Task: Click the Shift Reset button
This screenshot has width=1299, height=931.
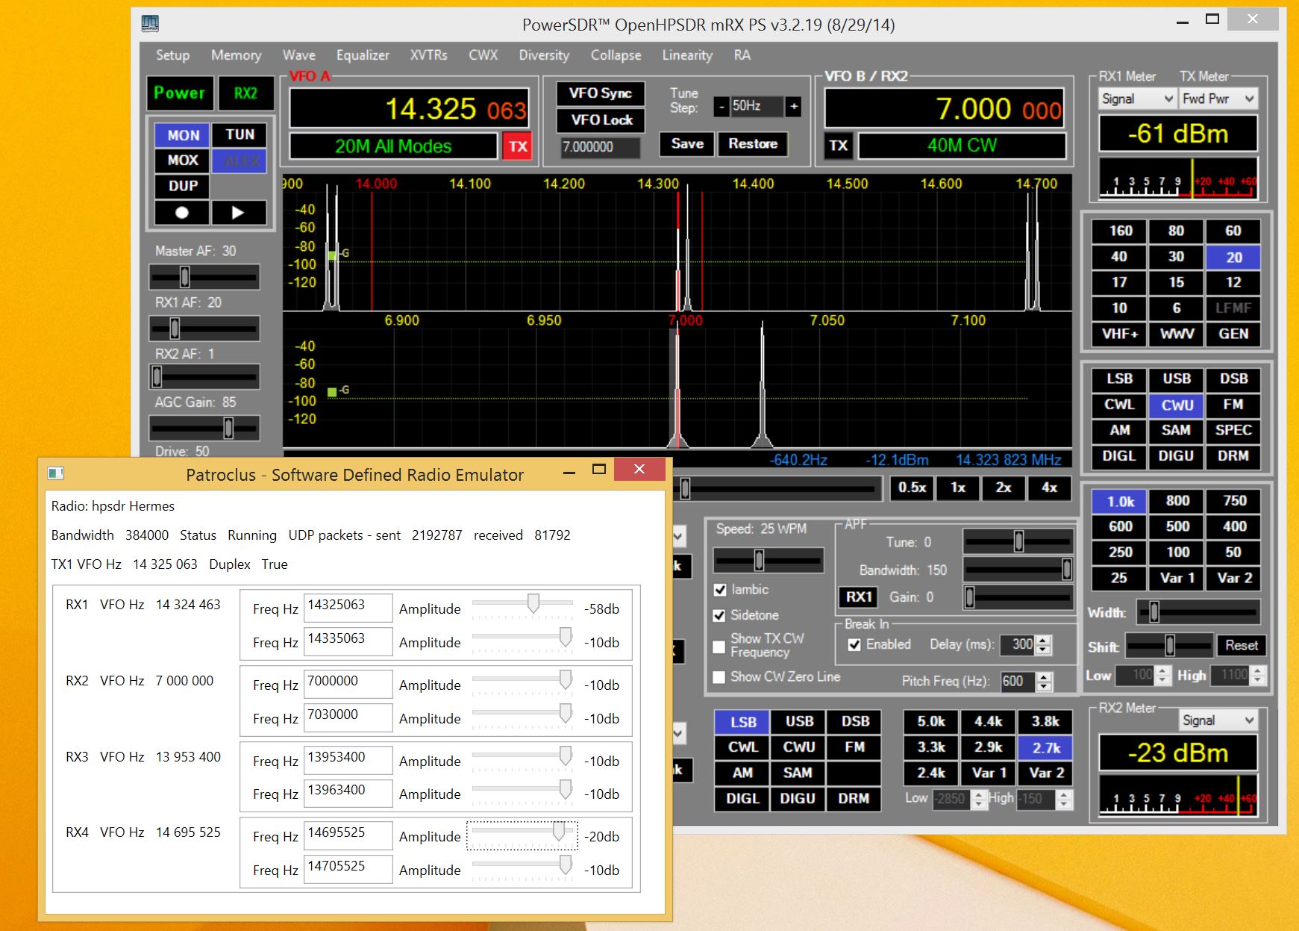Action: point(1241,646)
